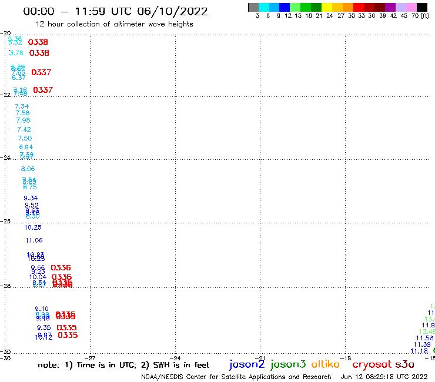Click the 'jason2' satellite legend label
This screenshot has height=382, width=435.
click(x=247, y=364)
